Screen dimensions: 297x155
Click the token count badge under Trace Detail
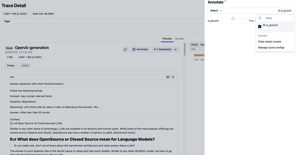coord(15,14)
